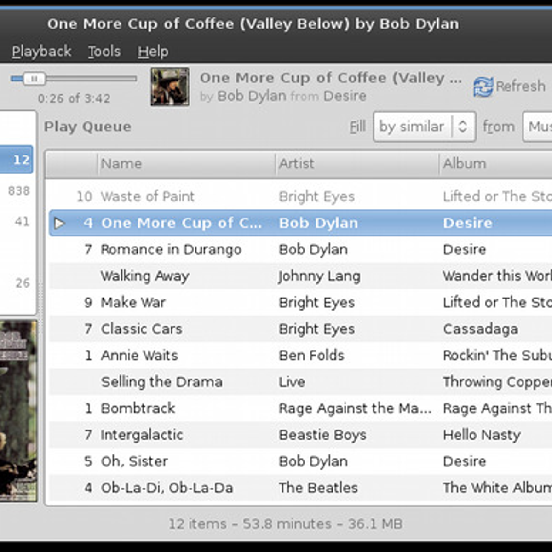
Task: Select the sidebar item with count 41
Action: [17, 221]
